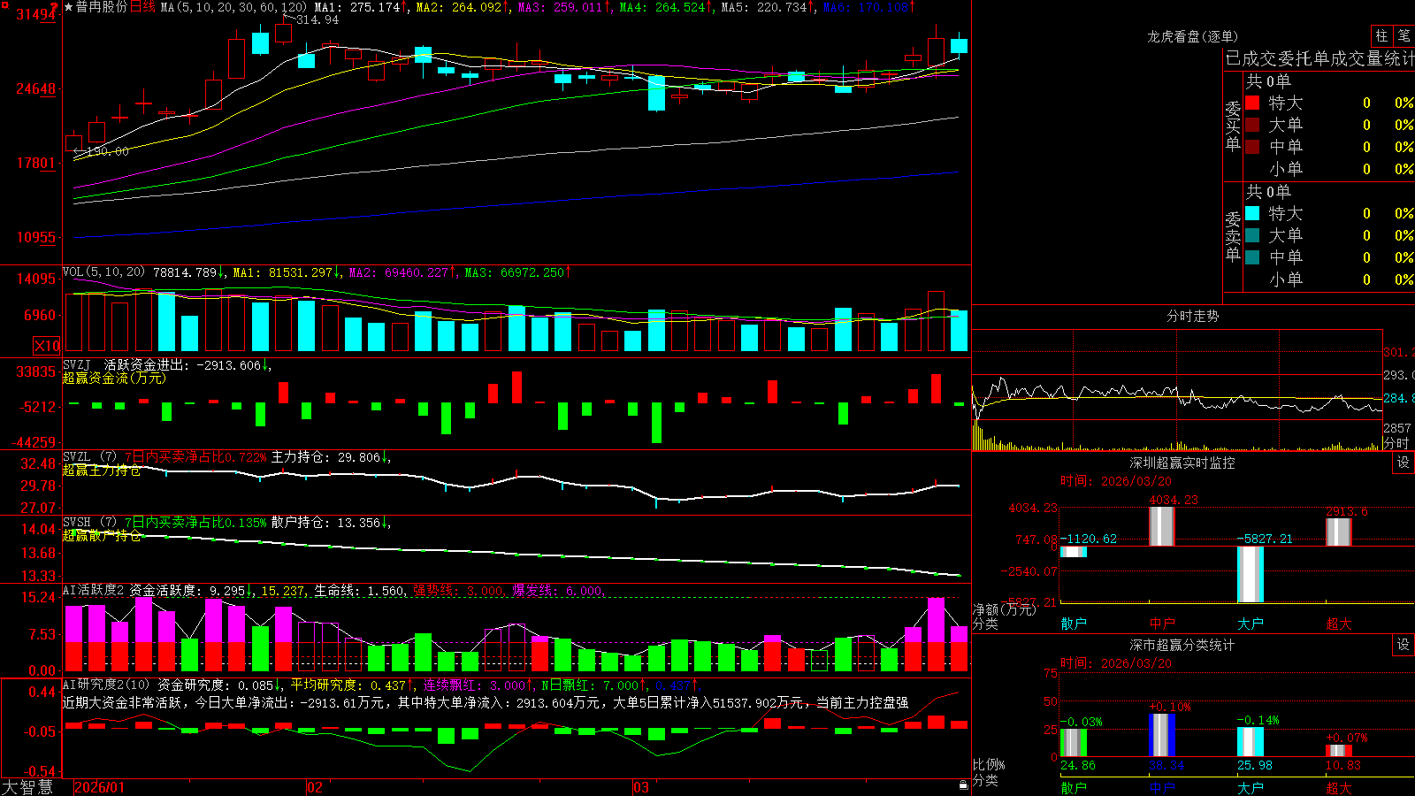Viewport: 1415px width, 796px height.
Task: Click red 特大 swatch in 委买单
Action: [x=1252, y=103]
